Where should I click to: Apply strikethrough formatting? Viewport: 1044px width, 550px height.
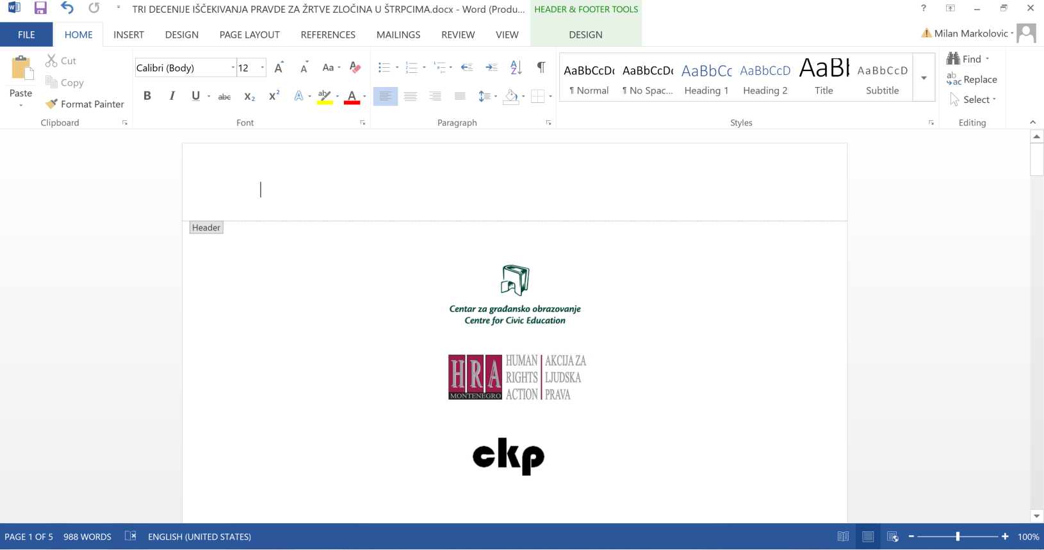click(224, 97)
